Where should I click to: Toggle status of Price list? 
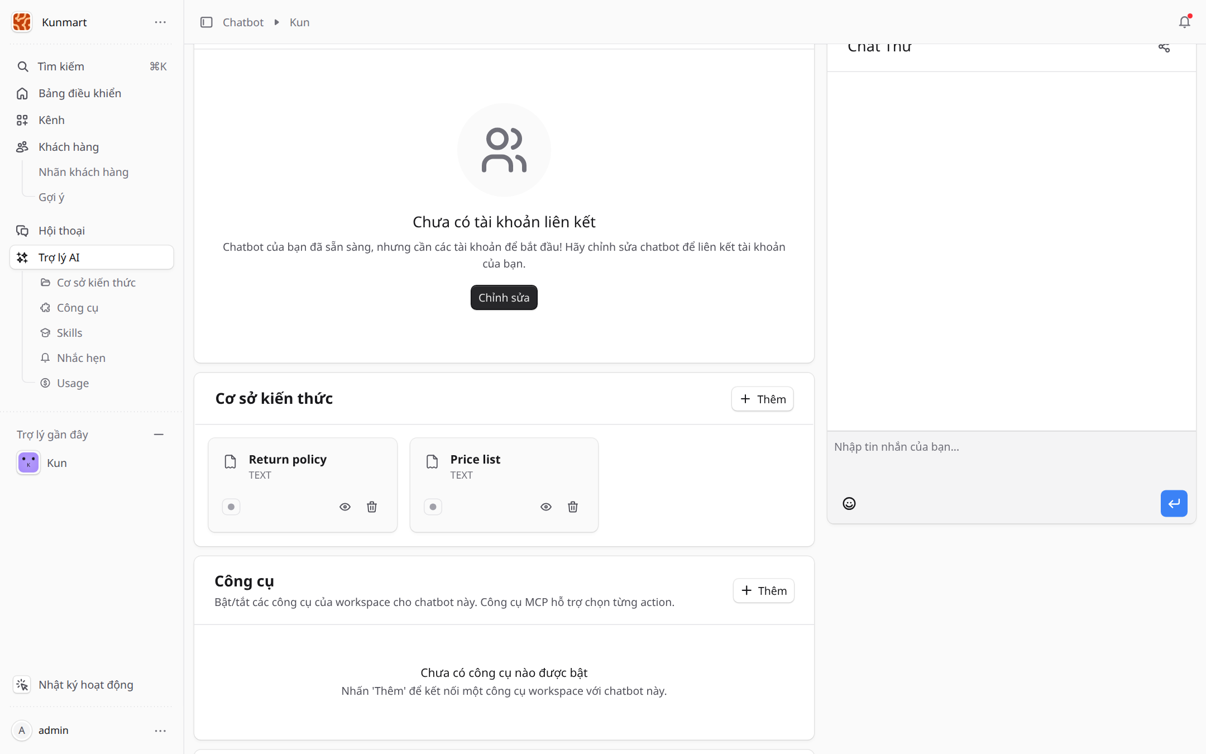pyautogui.click(x=433, y=507)
